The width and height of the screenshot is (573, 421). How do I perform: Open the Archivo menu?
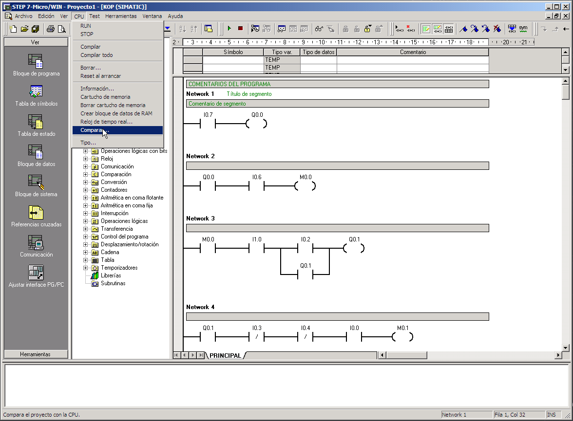(x=23, y=16)
